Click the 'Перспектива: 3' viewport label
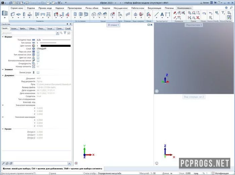Image resolution: width=235 pixels, height=175 pixels. (x=194, y=25)
